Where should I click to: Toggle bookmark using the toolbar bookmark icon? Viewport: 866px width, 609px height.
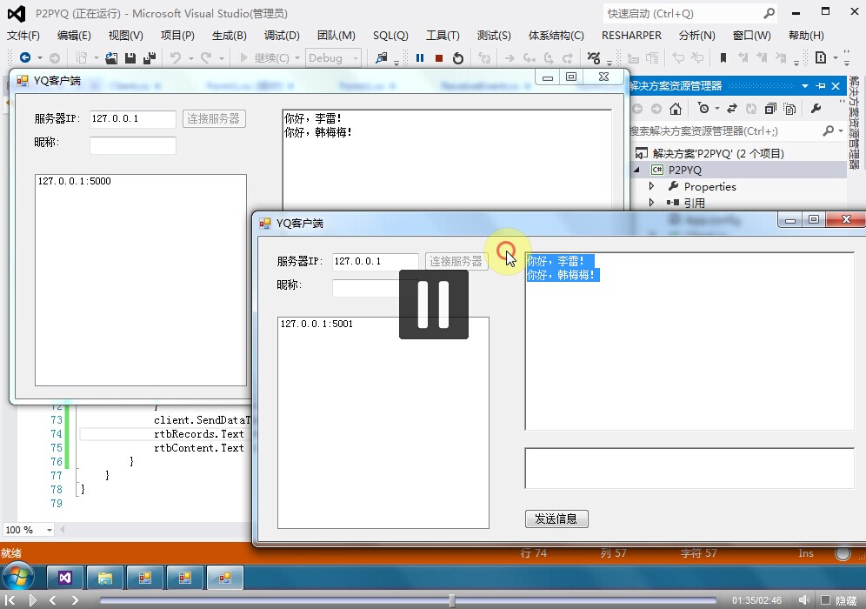723,58
